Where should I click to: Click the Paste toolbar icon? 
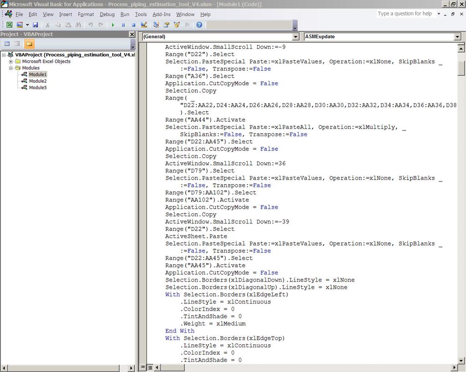(68, 25)
